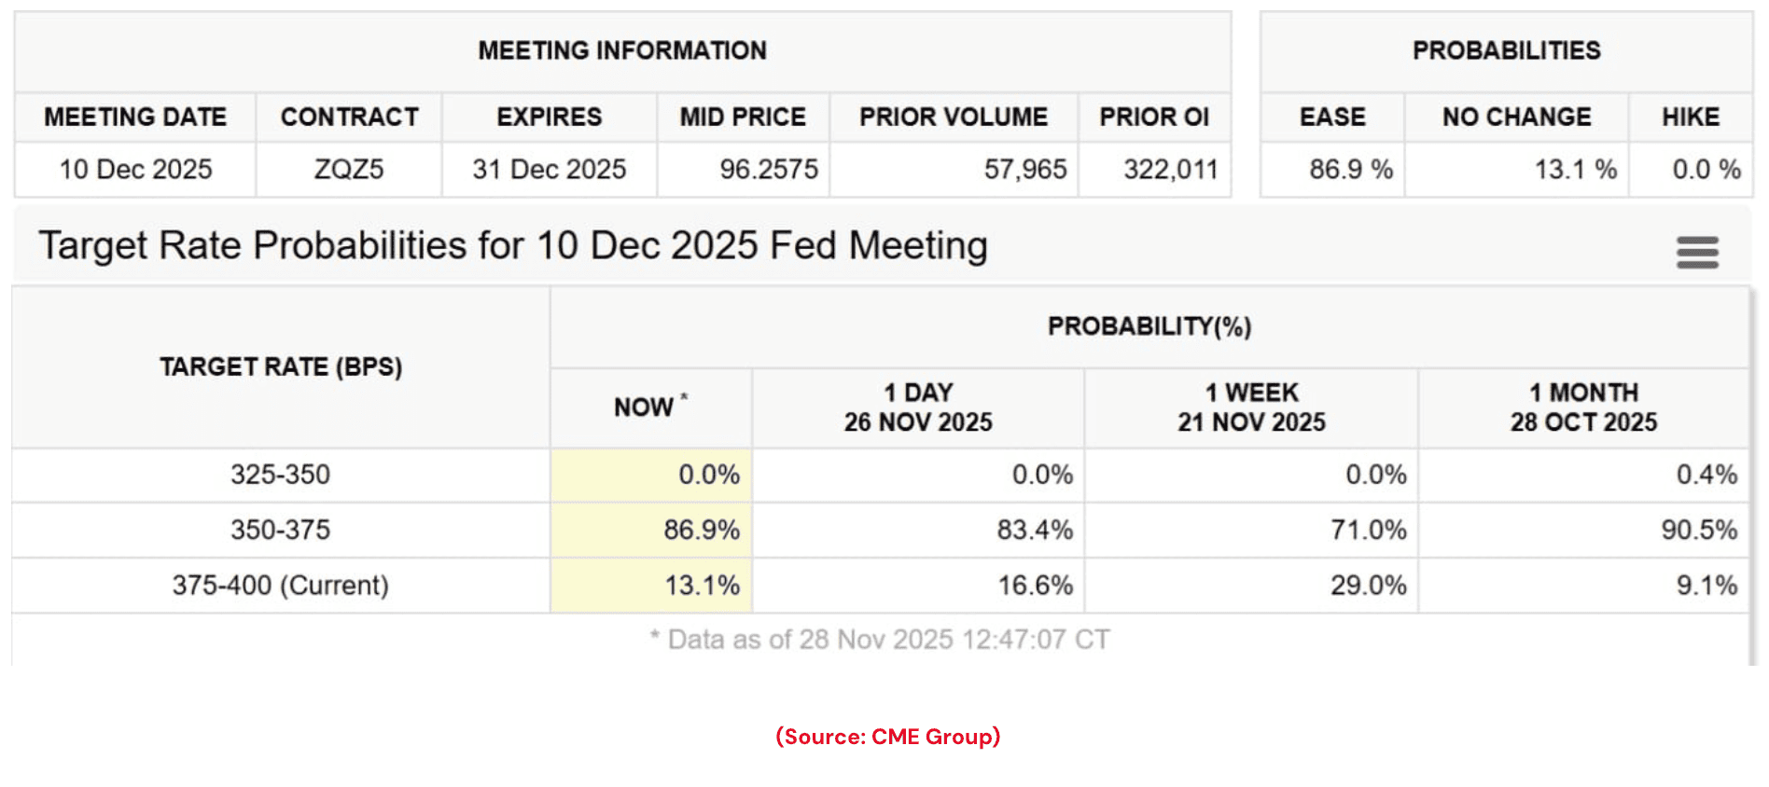The image size is (1769, 787).
Task: Click the NOW column header
Action: [649, 407]
